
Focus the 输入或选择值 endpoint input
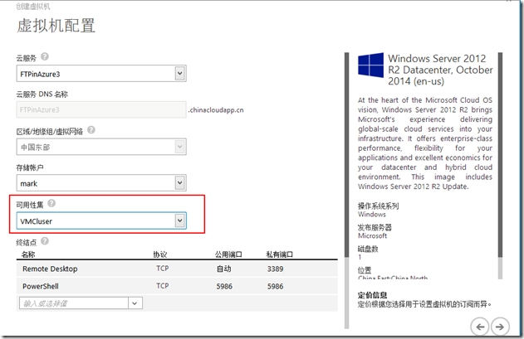click(x=74, y=303)
